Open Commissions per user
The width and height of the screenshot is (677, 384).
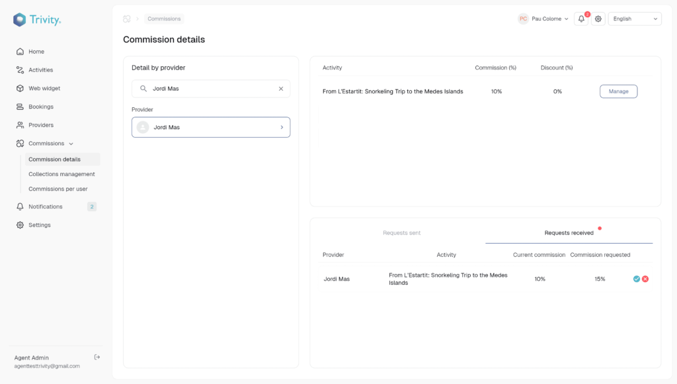pyautogui.click(x=58, y=189)
